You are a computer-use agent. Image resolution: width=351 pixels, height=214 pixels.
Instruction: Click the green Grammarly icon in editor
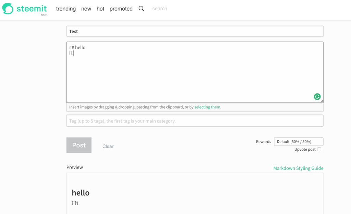pyautogui.click(x=317, y=97)
